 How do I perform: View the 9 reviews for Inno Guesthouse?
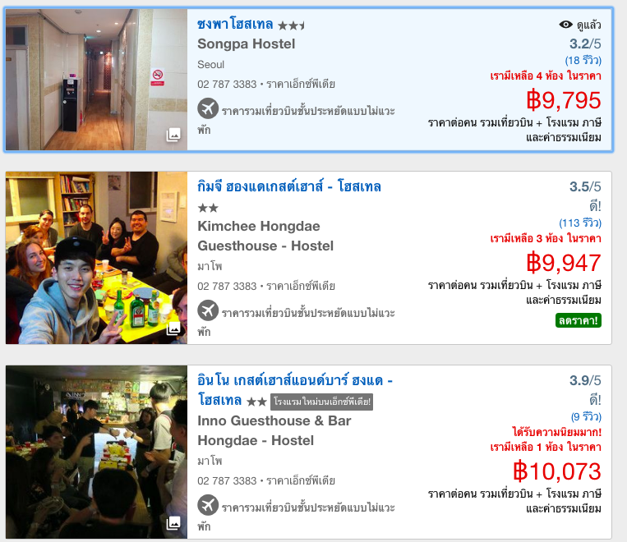(586, 417)
